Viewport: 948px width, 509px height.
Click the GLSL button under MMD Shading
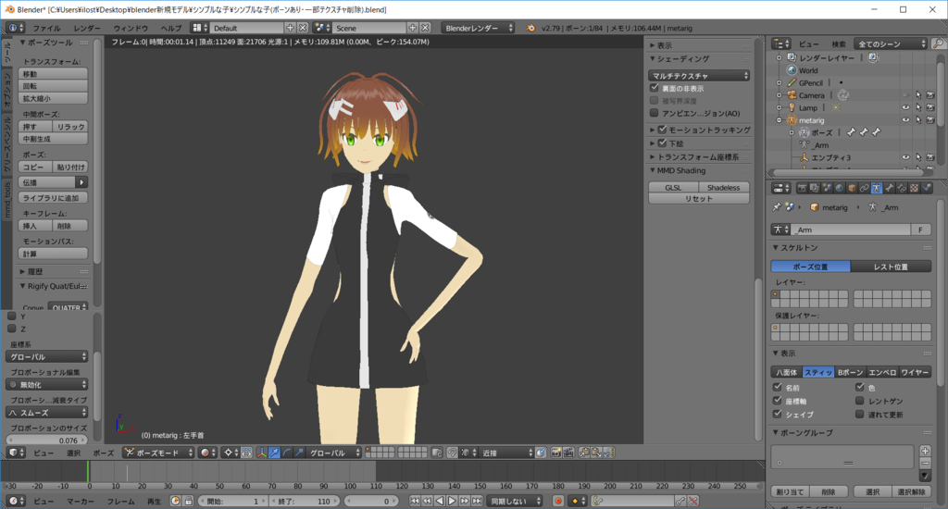click(x=674, y=187)
